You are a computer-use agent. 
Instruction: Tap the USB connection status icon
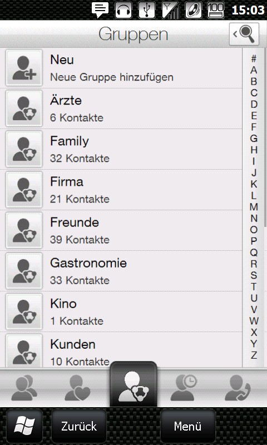tap(147, 10)
